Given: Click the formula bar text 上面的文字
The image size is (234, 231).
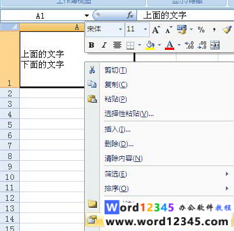Looking at the screenshot, I should pos(165,15).
